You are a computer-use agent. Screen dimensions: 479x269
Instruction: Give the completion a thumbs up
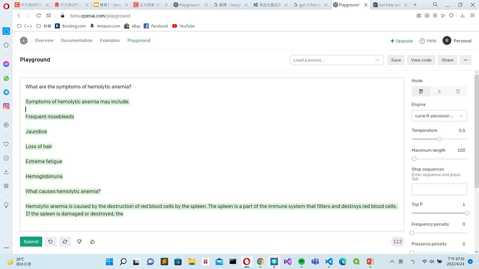pos(92,241)
